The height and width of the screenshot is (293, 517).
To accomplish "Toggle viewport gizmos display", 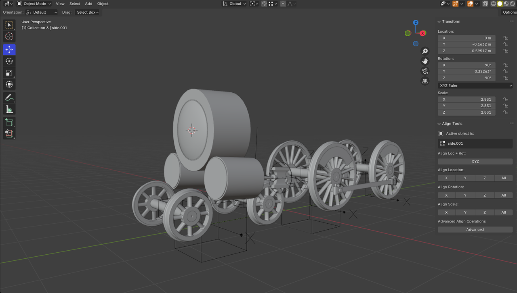I will point(456,4).
